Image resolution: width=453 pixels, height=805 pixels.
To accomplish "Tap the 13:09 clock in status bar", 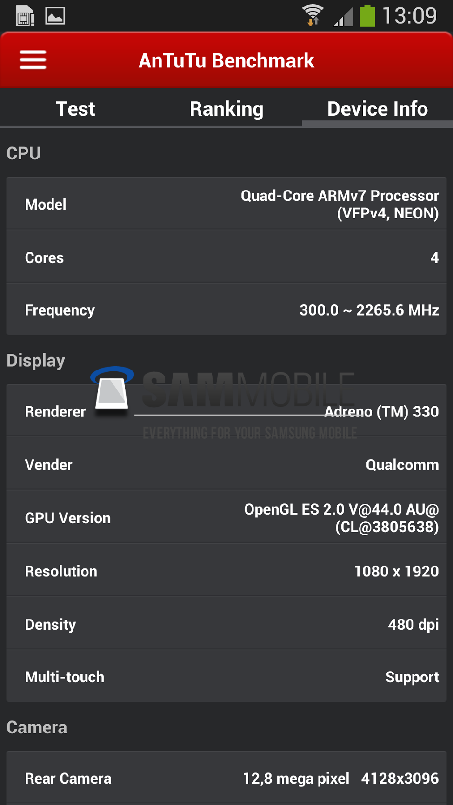I will [409, 16].
